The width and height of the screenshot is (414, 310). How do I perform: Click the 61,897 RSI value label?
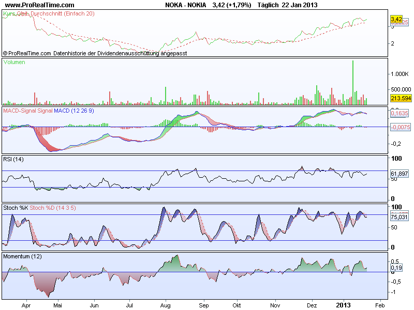400,174
